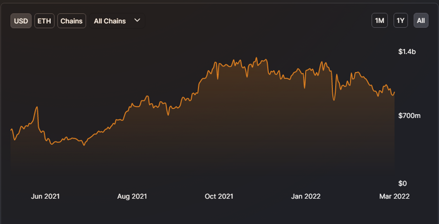
Task: Open the All Chains dropdown
Action: [117, 21]
